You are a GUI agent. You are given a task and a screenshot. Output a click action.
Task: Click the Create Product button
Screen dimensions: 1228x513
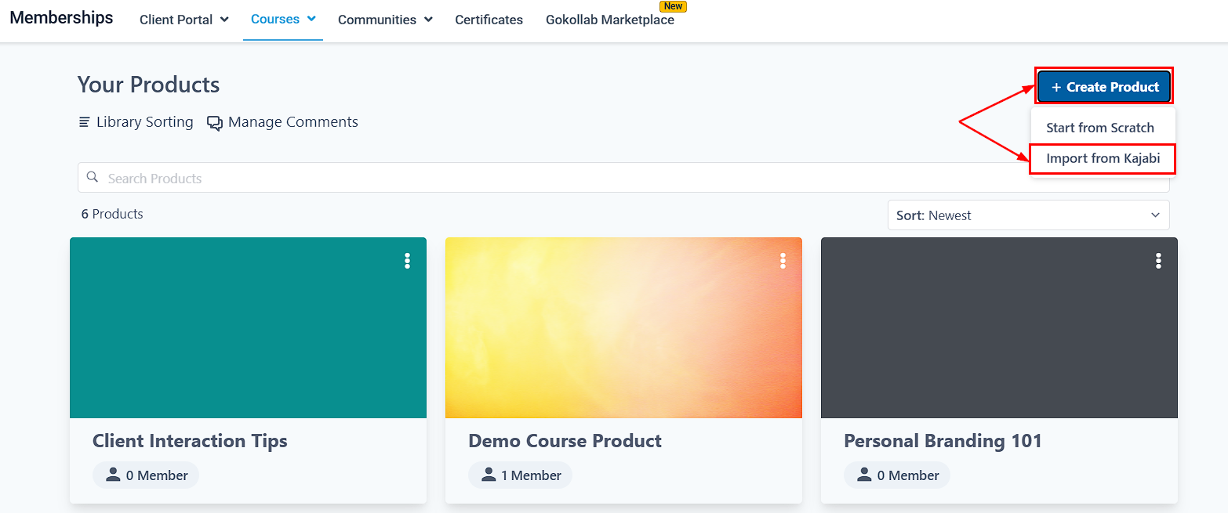point(1104,87)
